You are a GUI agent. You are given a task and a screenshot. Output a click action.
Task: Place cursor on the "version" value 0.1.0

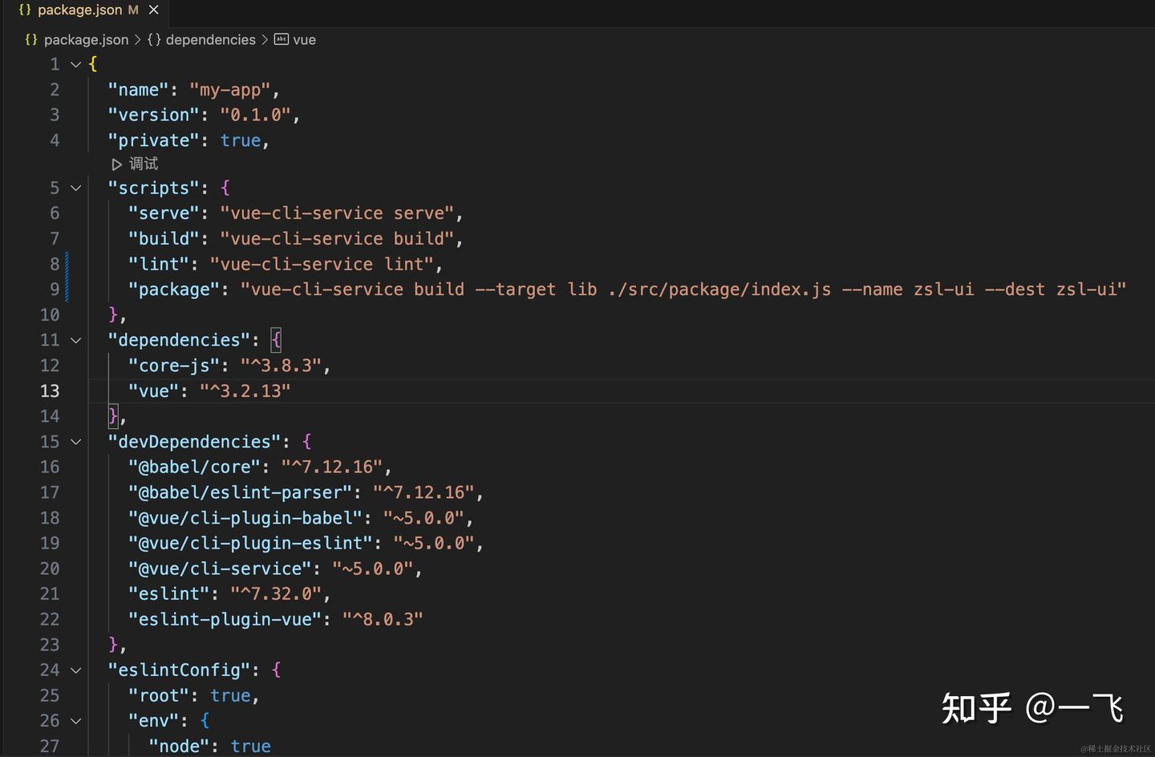click(255, 115)
